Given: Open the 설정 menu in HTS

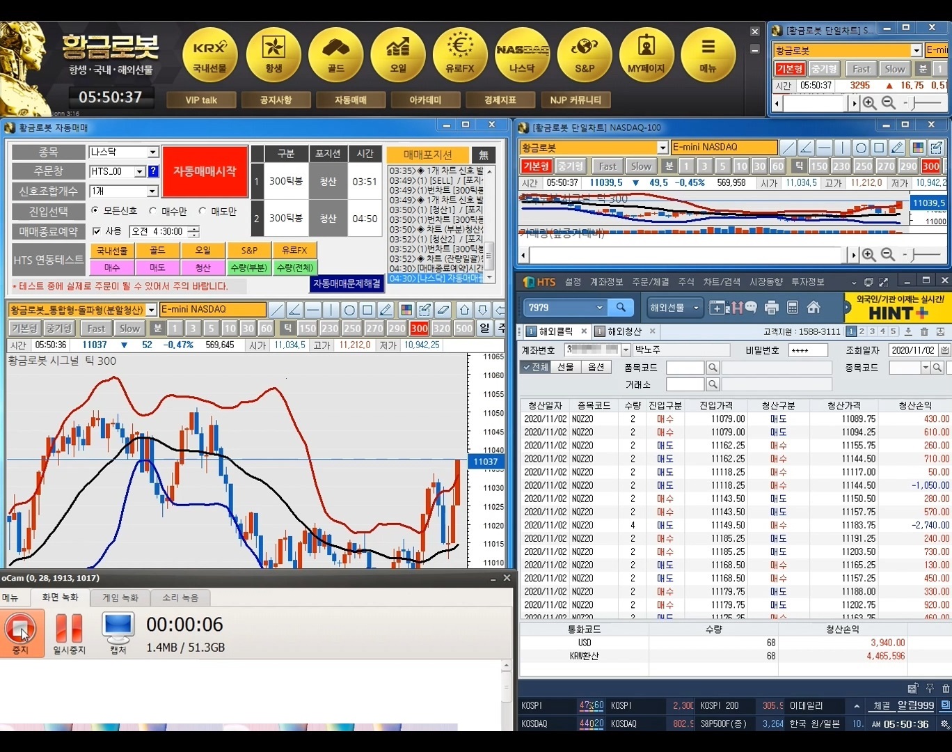Looking at the screenshot, I should click(x=573, y=282).
